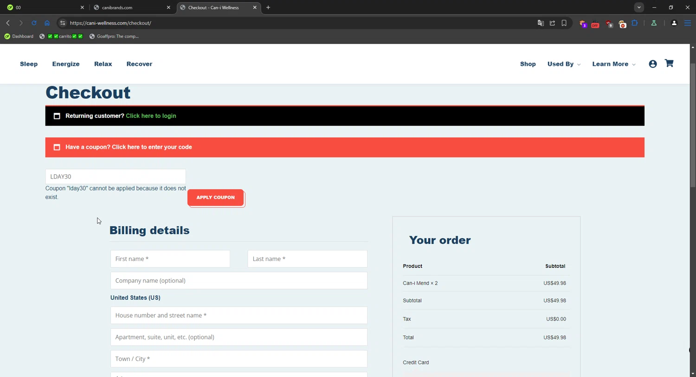Open the site account user icon
This screenshot has width=696, height=377.
tap(653, 64)
